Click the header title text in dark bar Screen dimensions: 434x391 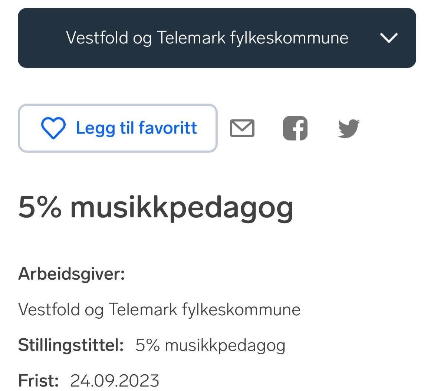207,38
